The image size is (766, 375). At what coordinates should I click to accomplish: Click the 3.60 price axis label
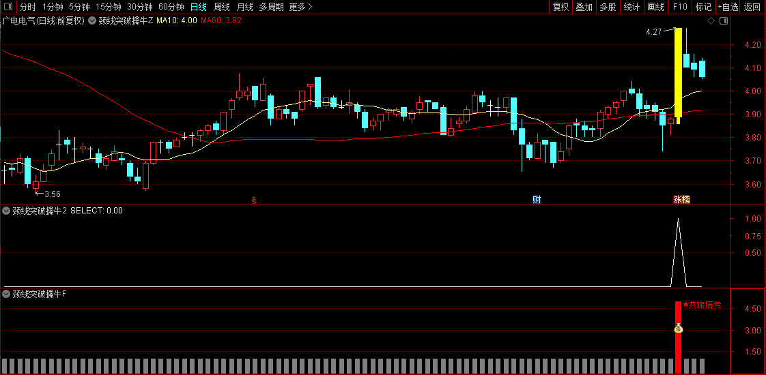[752, 184]
